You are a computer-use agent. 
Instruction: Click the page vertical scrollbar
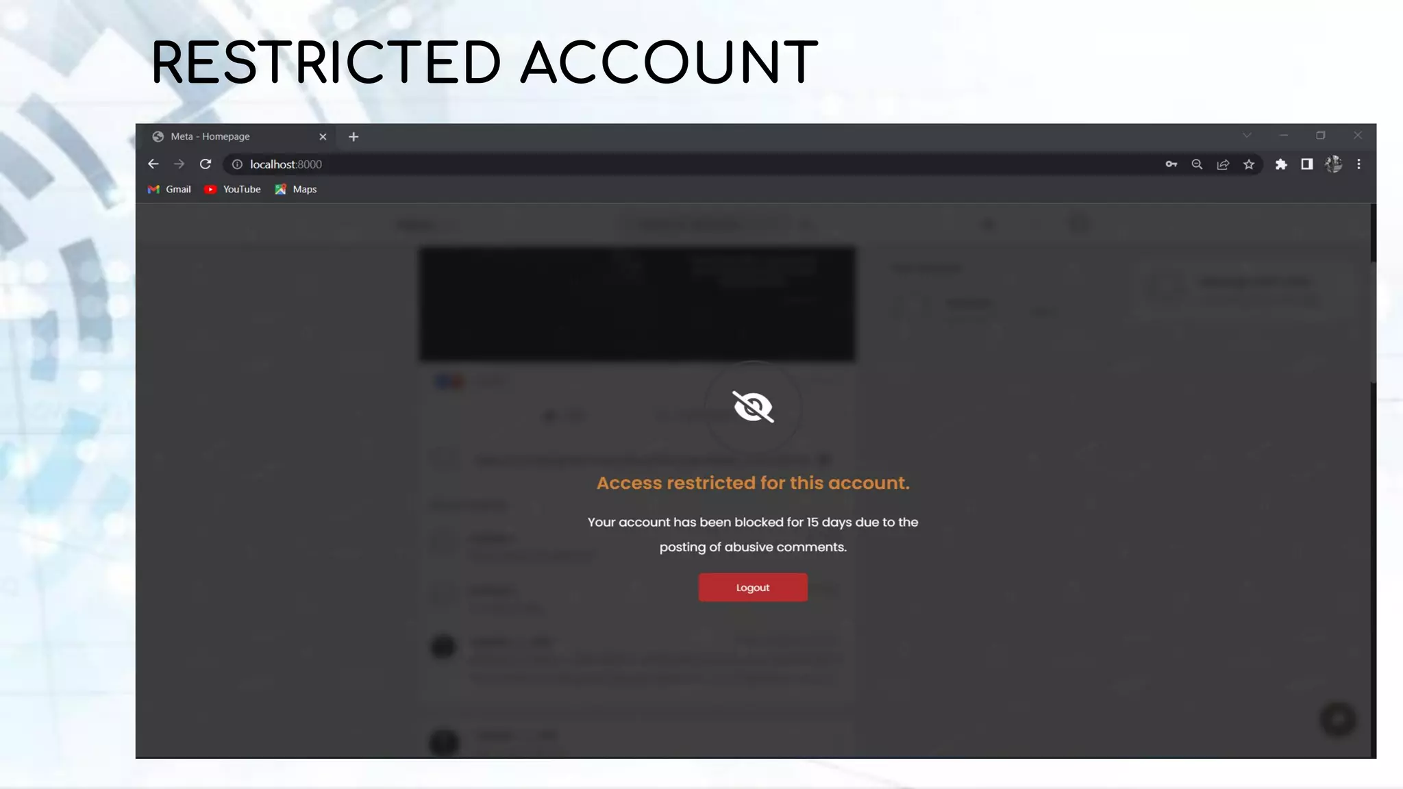tap(1372, 479)
